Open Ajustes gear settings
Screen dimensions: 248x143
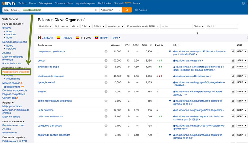tap(141, 10)
